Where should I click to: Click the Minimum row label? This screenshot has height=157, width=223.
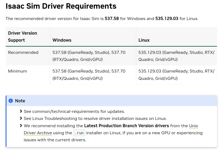coord(18,71)
